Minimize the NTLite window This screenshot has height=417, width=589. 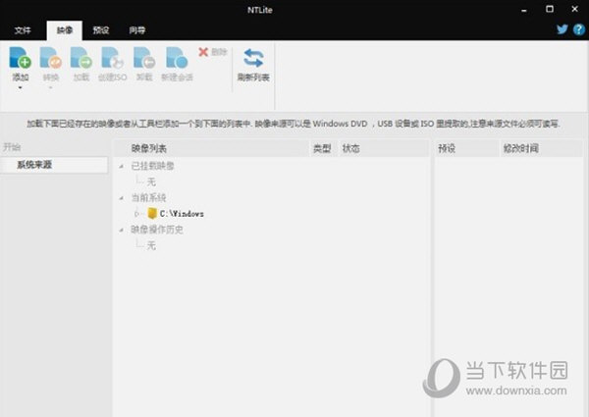524,10
